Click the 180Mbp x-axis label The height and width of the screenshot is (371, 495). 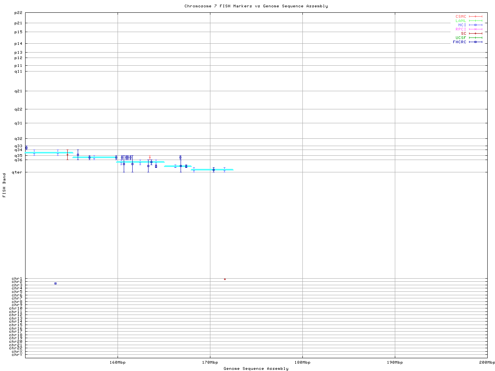[302, 362]
